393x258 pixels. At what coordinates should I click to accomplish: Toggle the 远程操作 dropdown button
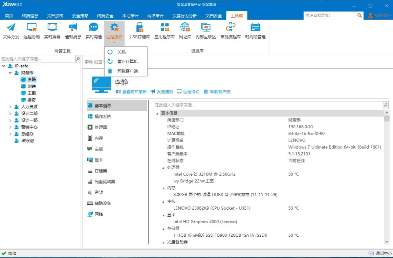[114, 33]
